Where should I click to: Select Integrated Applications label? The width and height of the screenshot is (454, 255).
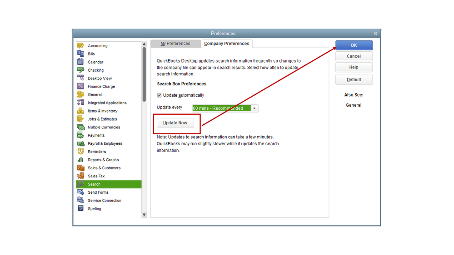107,103
